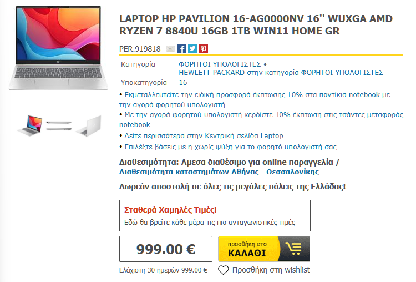Viewport: 416px width, 282px height.
Task: Select the rear lid view thumbnail
Action: click(x=89, y=126)
